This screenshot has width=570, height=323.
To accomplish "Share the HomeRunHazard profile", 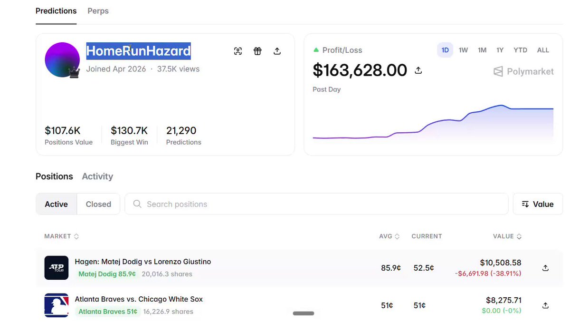I will click(277, 51).
